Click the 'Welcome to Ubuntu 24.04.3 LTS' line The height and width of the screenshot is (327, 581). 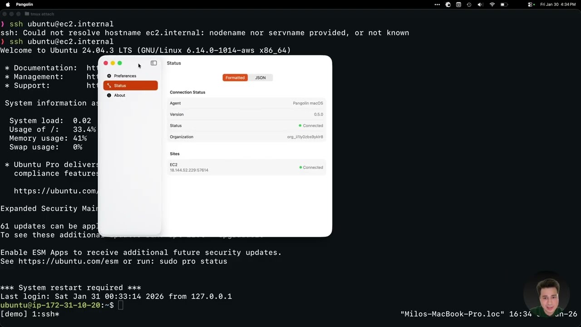pyautogui.click(x=146, y=50)
